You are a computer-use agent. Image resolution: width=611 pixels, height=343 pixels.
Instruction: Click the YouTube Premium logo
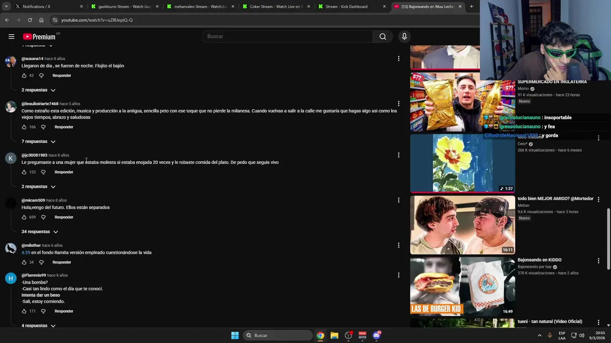[x=39, y=37]
